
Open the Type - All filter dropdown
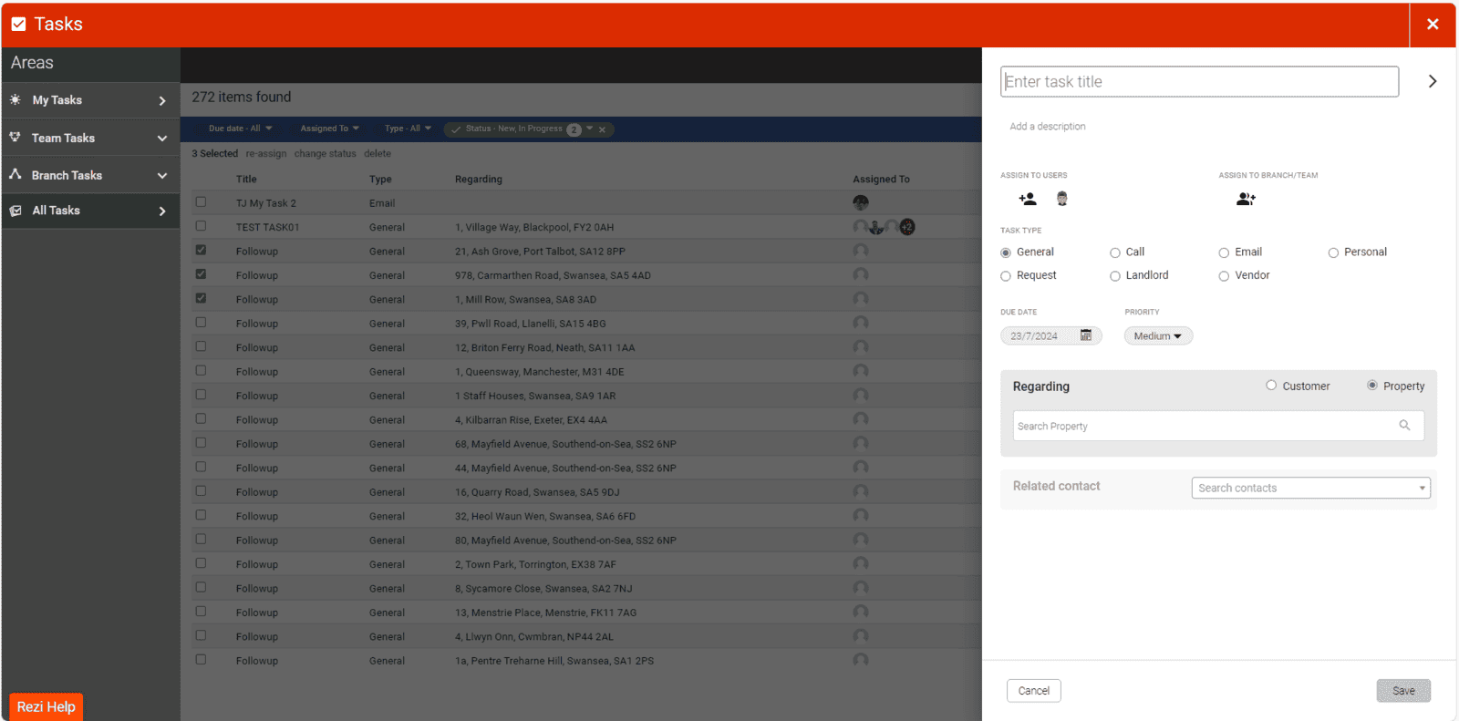click(408, 129)
